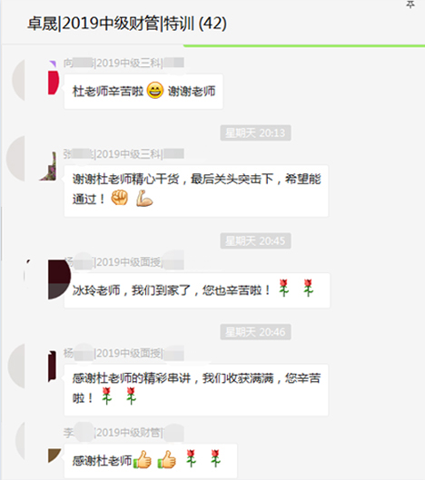Viewport: 425px width, 480px height.
Task: Click the fist emoji after 通过！
Action: (x=120, y=199)
